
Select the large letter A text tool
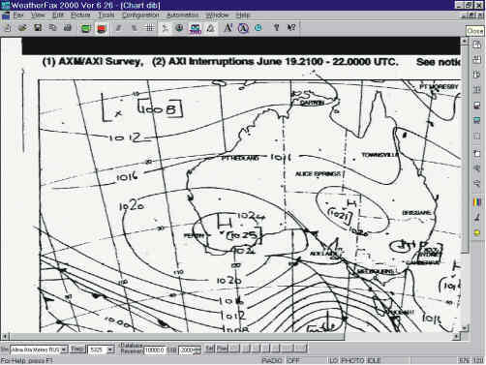click(228, 28)
